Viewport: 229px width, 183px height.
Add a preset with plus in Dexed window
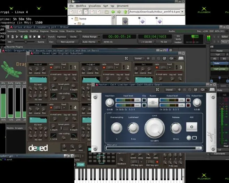148,59
